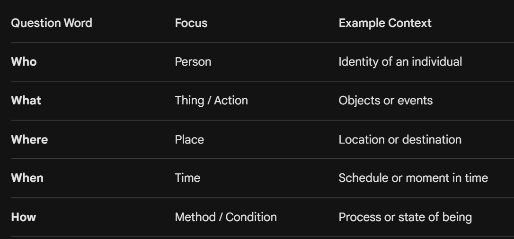Click the word 'Condition' in How row

[x=251, y=217]
